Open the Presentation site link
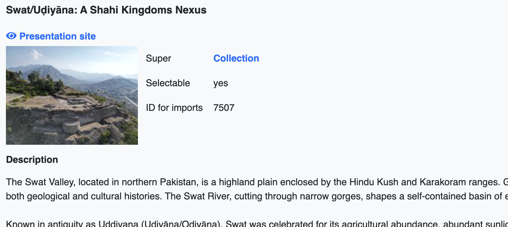The image size is (508, 227). pos(57,36)
